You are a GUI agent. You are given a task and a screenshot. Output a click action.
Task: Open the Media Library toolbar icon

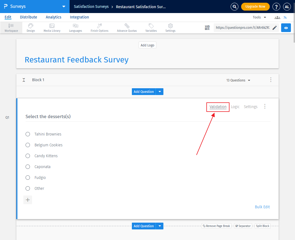click(x=52, y=27)
